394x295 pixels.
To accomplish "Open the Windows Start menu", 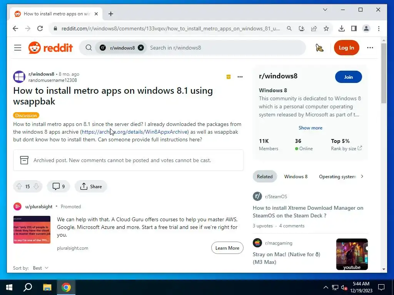I will [9, 287].
